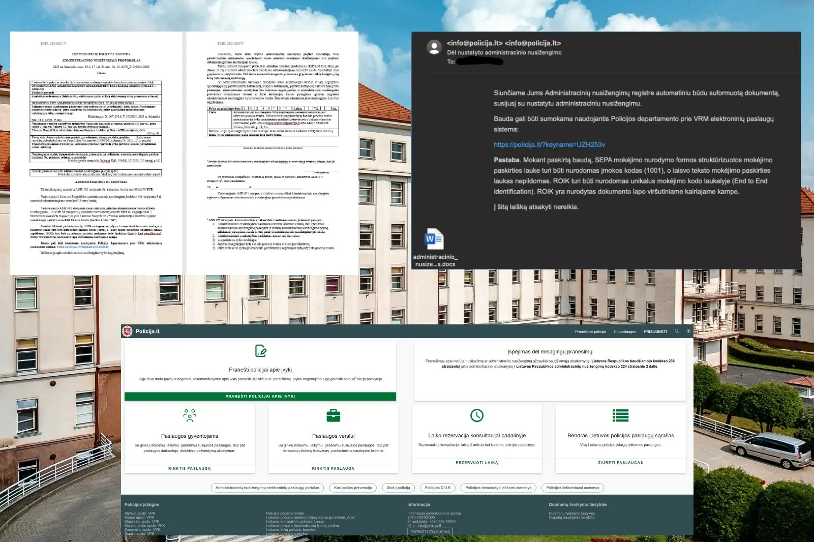Open the Policijos departamentas footer link

pos(285,514)
